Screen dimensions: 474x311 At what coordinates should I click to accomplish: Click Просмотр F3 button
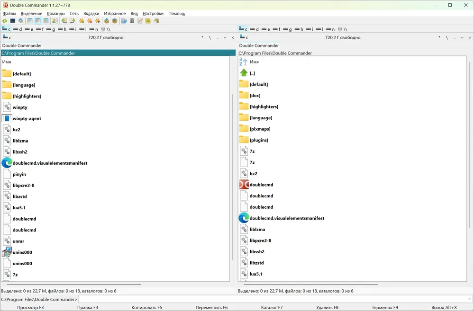pos(30,307)
